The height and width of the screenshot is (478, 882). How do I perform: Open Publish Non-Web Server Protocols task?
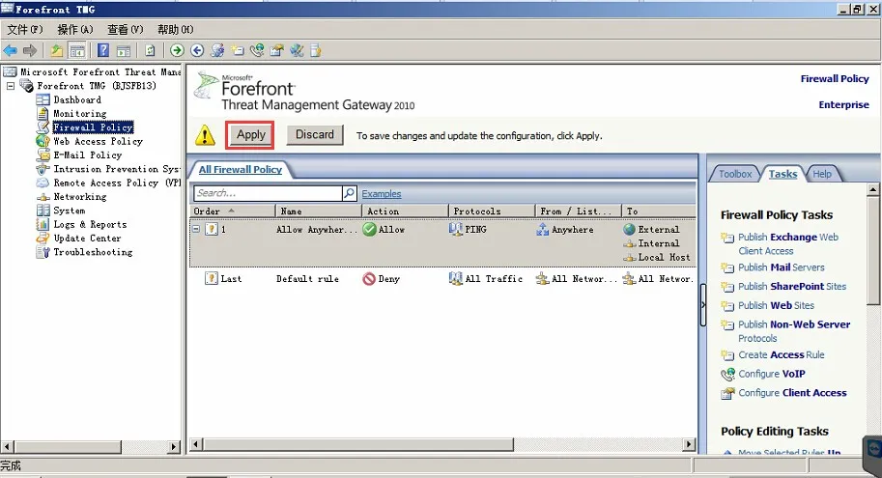pos(794,331)
